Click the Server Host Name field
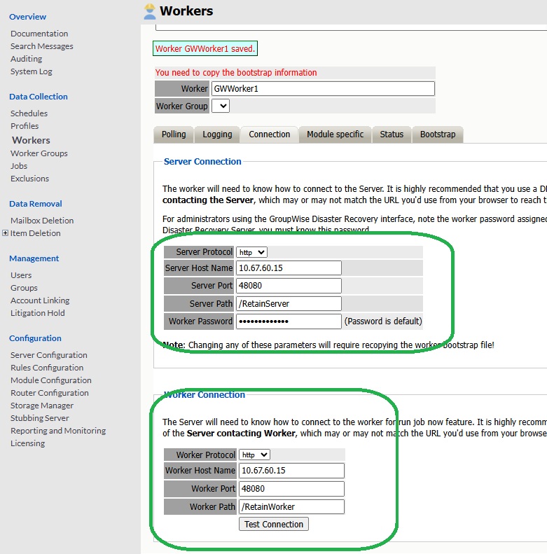Image resolution: width=547 pixels, height=554 pixels. (x=289, y=268)
